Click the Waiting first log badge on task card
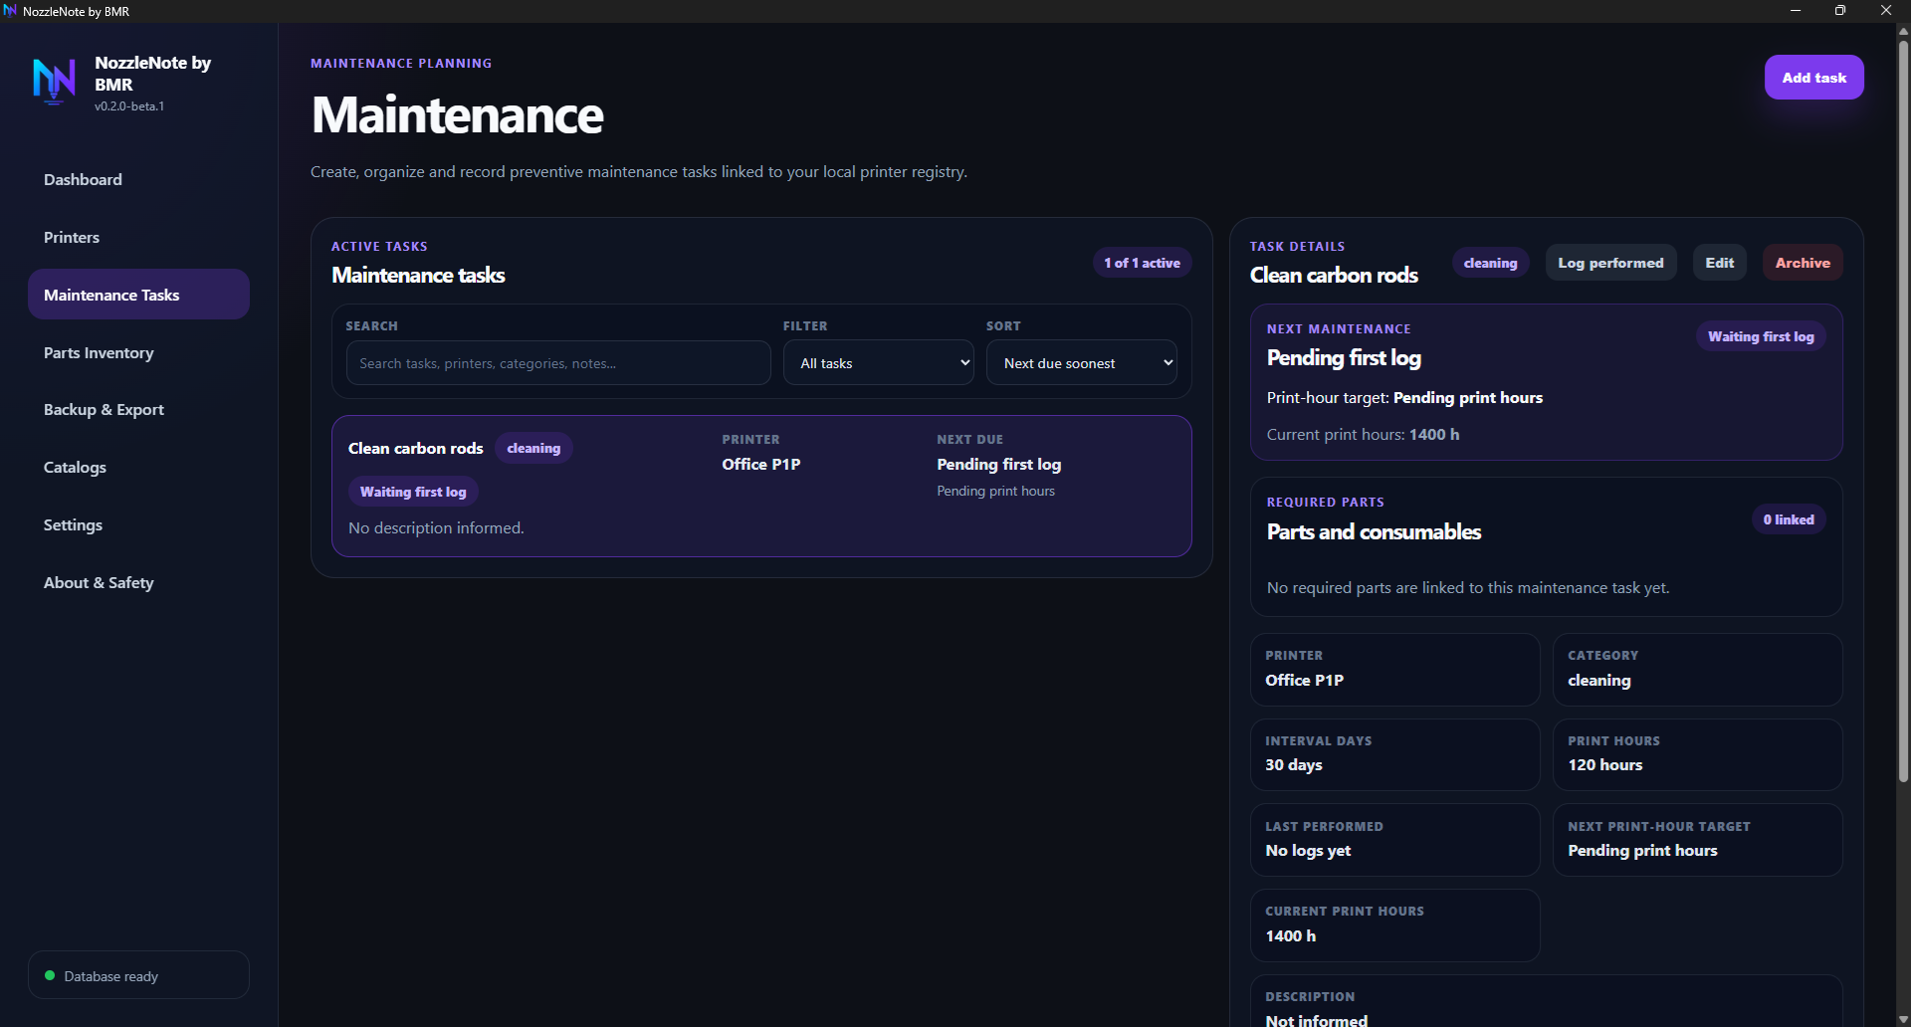The width and height of the screenshot is (1911, 1027). click(413, 492)
